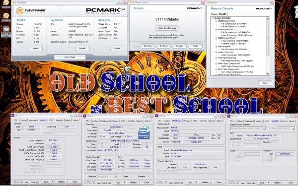The image size is (298, 186).
Task: Click the To Excel button
Action: coord(163,46)
